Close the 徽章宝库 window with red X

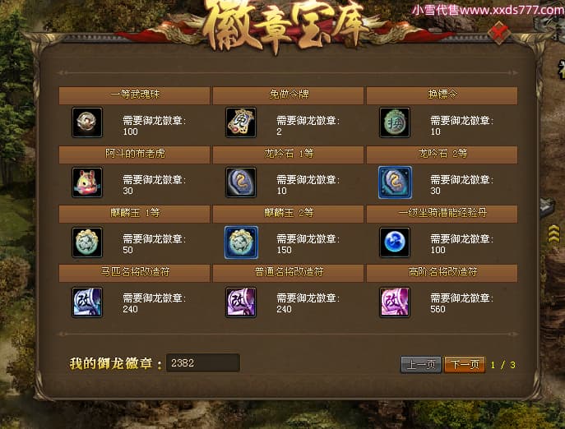click(x=499, y=33)
